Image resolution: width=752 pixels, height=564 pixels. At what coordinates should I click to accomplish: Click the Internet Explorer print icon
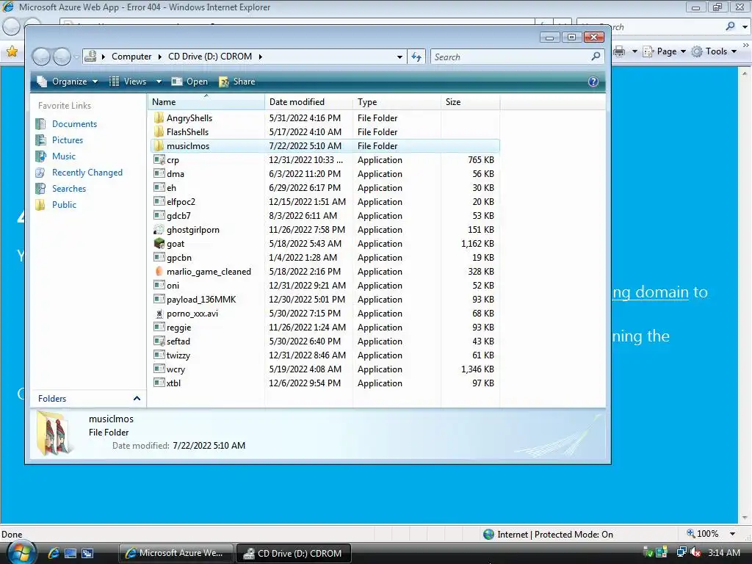[619, 51]
